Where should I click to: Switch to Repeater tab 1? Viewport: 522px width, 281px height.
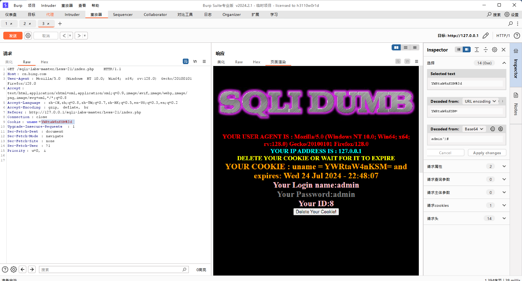[6, 24]
